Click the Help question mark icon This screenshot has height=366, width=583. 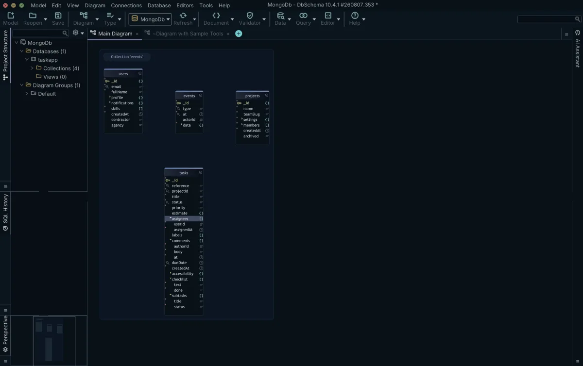click(355, 16)
